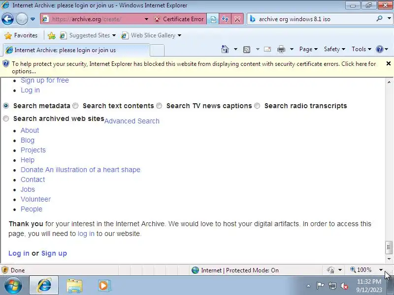Click the status bar security warning icon
394x295 pixels.
(5, 270)
